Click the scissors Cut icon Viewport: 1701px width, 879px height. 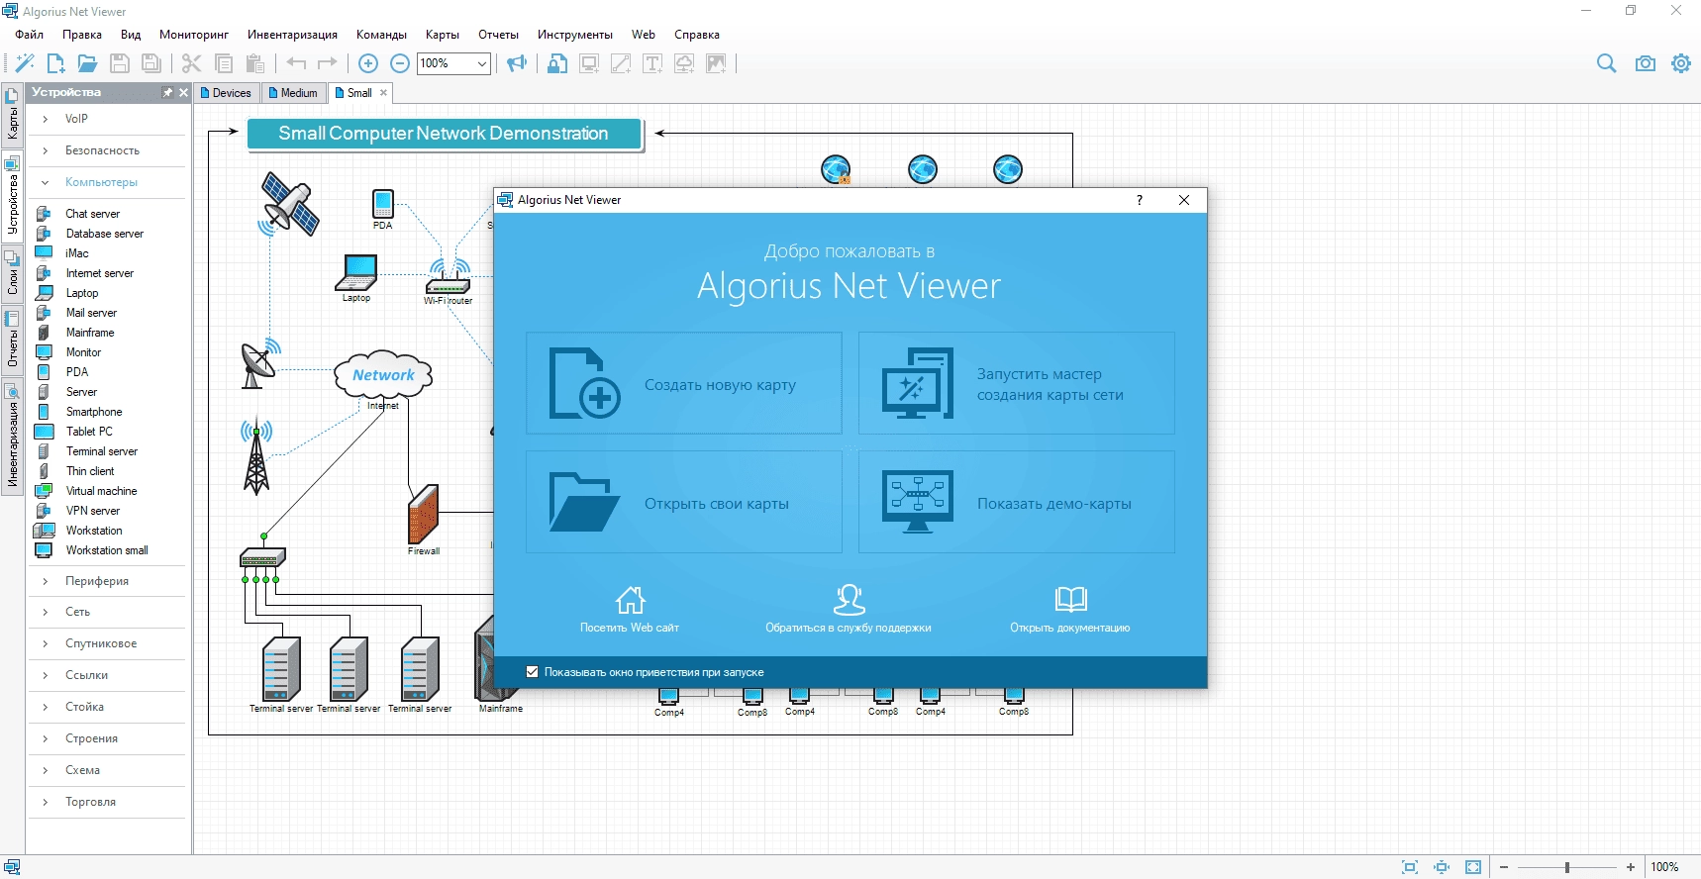[x=192, y=63]
